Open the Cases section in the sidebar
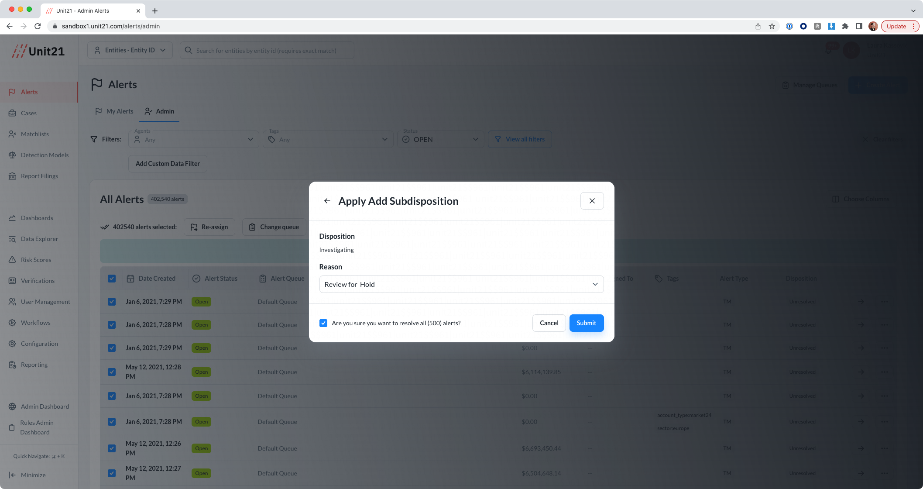Viewport: 923px width, 489px height. (28, 113)
